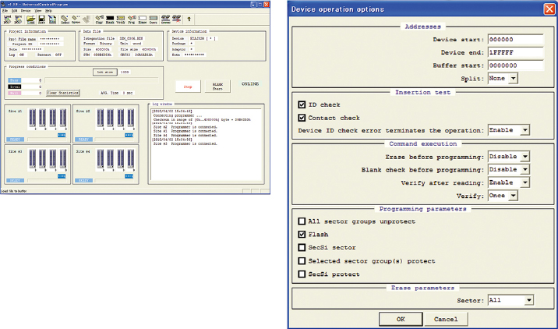Click the Blank check toolbar icon
558x329 pixels.
pyautogui.click(x=110, y=19)
